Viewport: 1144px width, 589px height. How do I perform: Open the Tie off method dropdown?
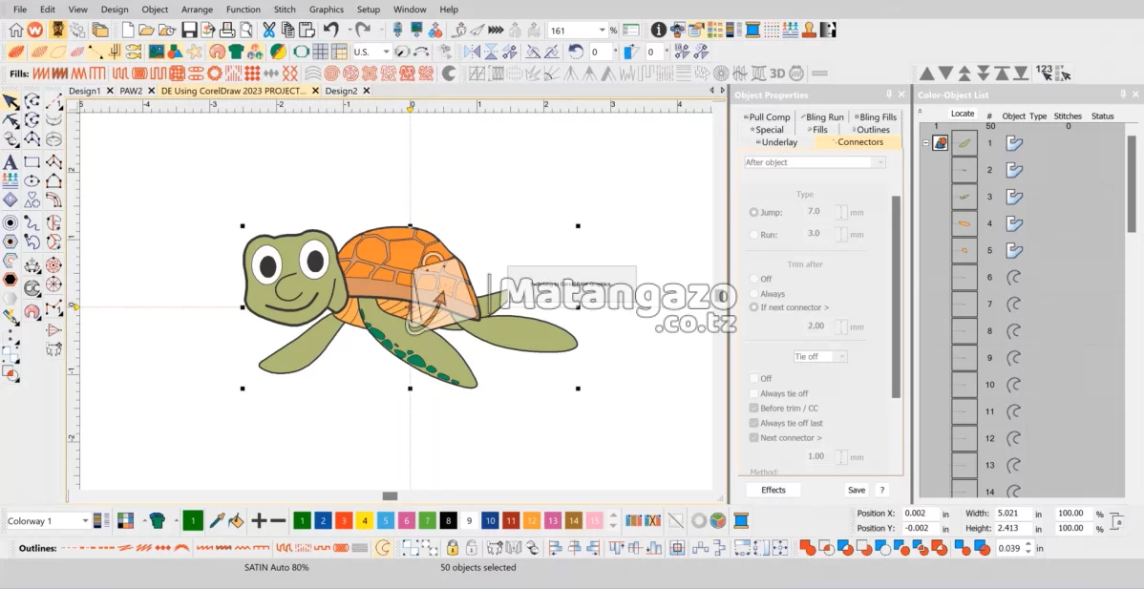(821, 356)
